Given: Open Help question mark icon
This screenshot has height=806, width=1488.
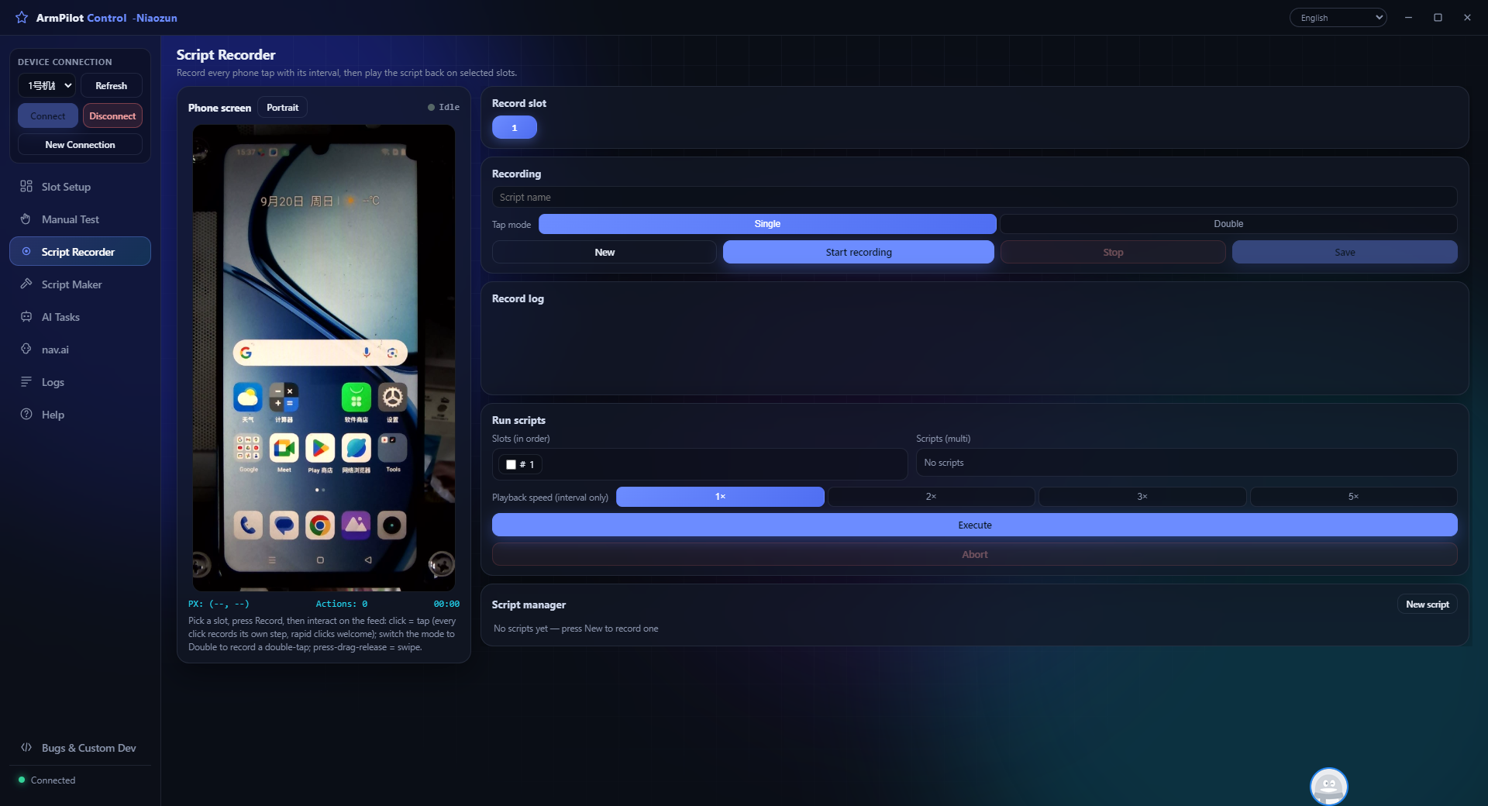Looking at the screenshot, I should pyautogui.click(x=26, y=414).
